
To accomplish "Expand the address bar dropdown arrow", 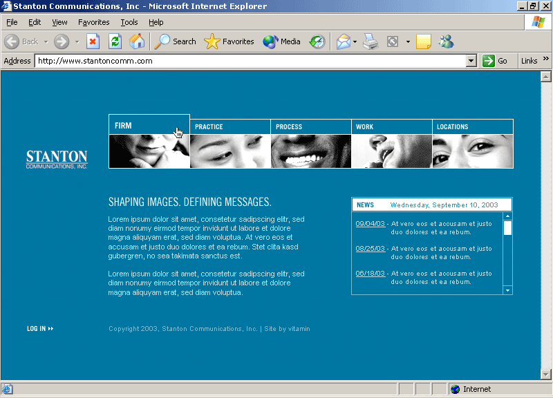I will (x=471, y=61).
